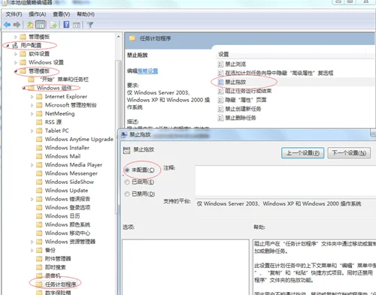Screen dimensions: 376x295
Task: Open help via the question mark icon
Action: [x=66, y=25]
